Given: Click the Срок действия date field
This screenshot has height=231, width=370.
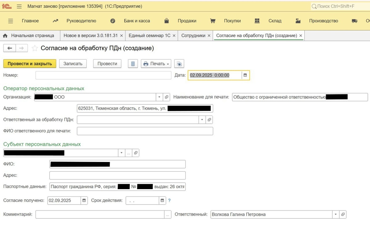Looking at the screenshot, I should (x=142, y=201).
